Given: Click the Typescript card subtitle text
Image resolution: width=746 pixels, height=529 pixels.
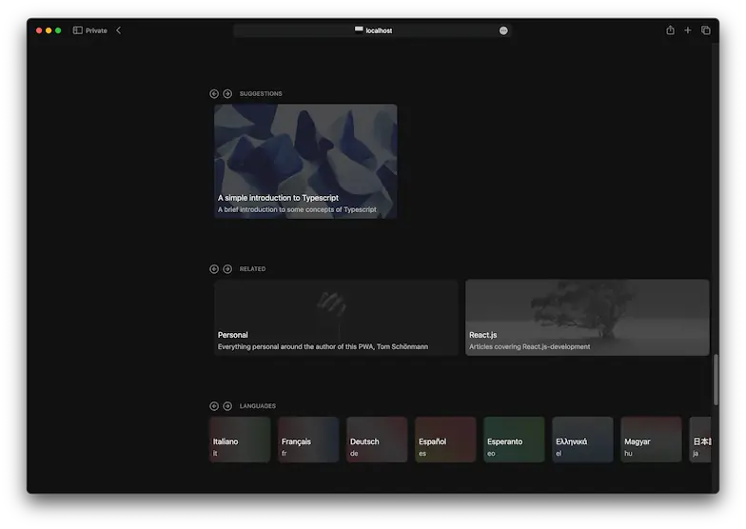Looking at the screenshot, I should click(x=297, y=209).
